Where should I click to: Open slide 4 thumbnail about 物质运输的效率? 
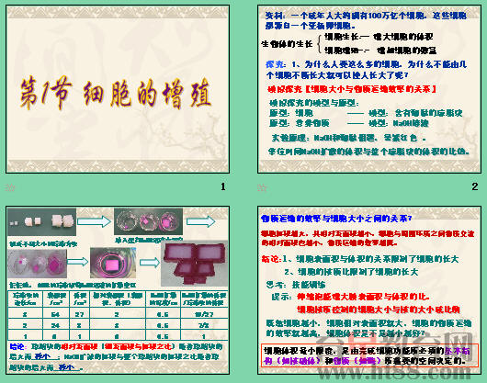point(369,290)
